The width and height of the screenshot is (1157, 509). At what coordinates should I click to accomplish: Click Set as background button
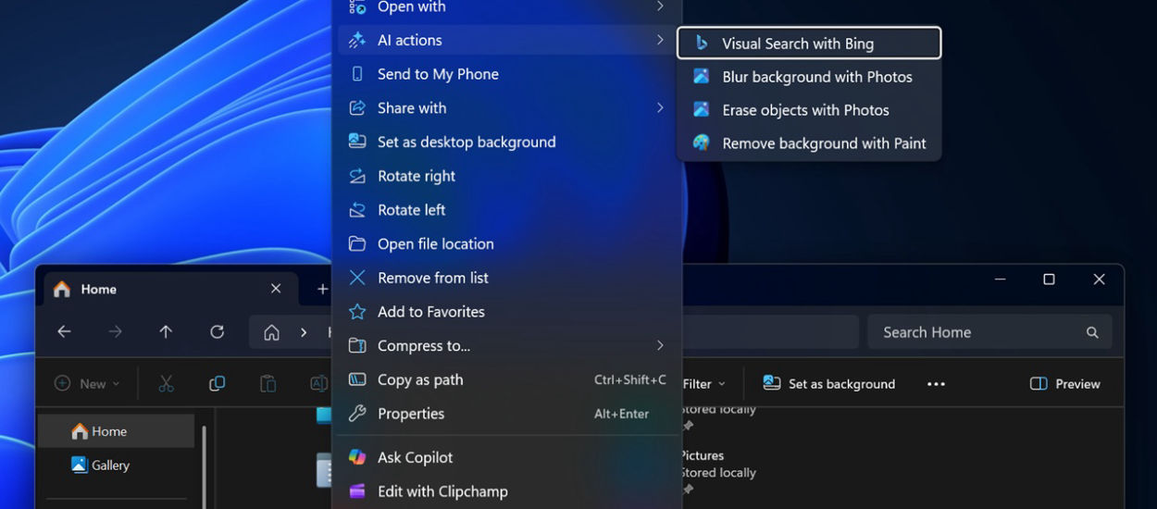click(829, 384)
